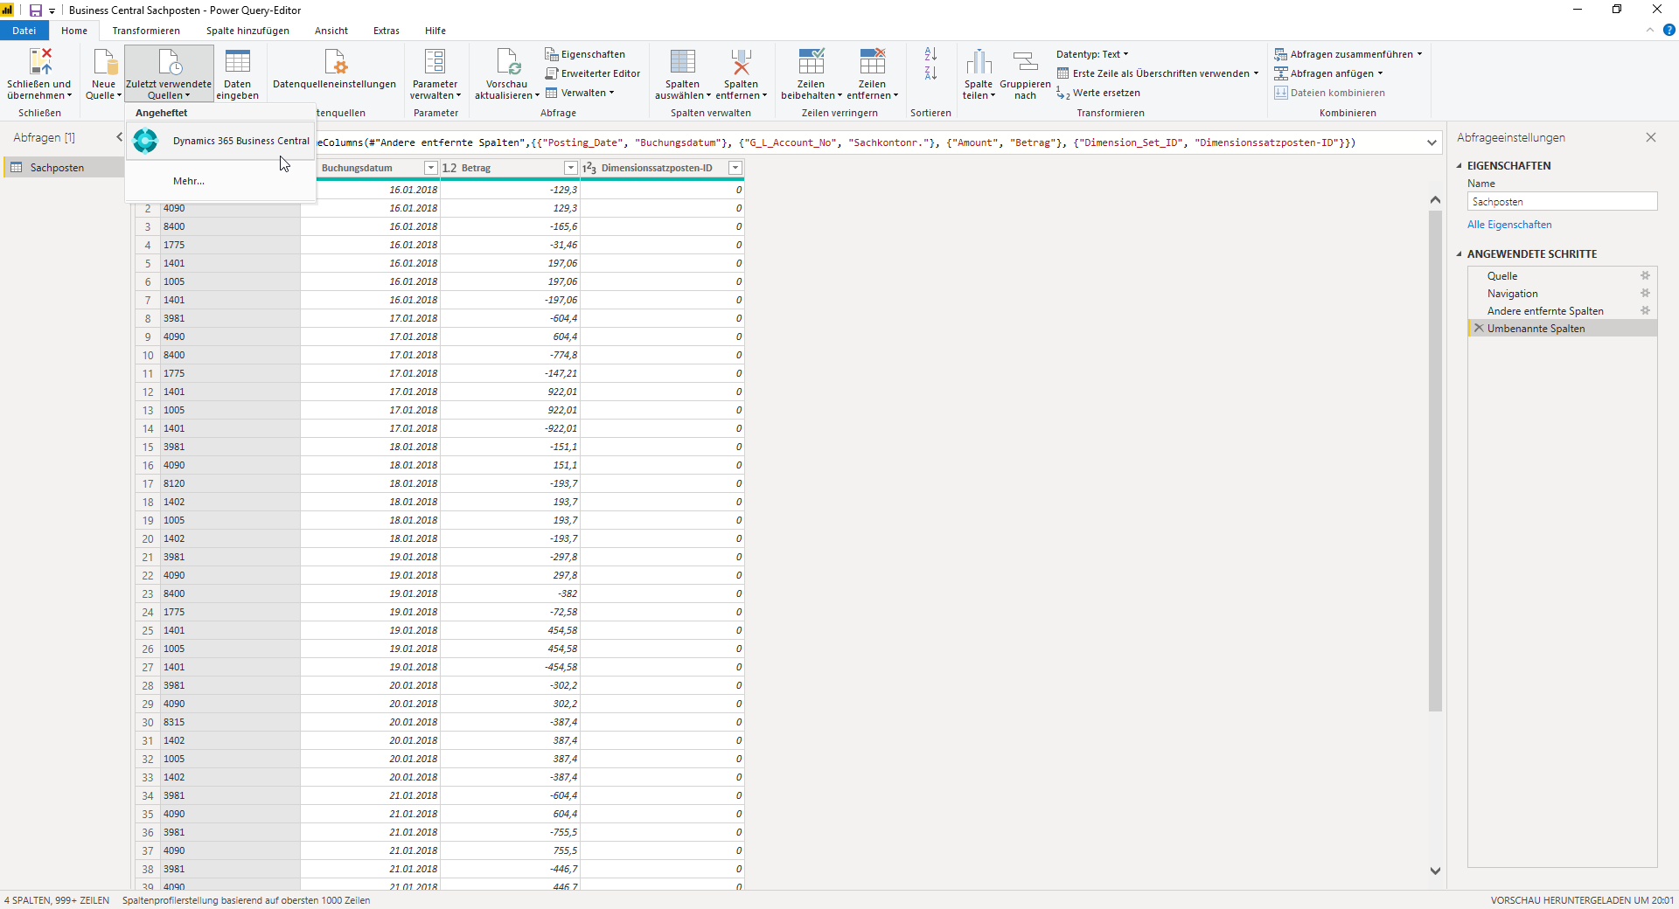Click Parameter verwalten icon

tap(435, 61)
